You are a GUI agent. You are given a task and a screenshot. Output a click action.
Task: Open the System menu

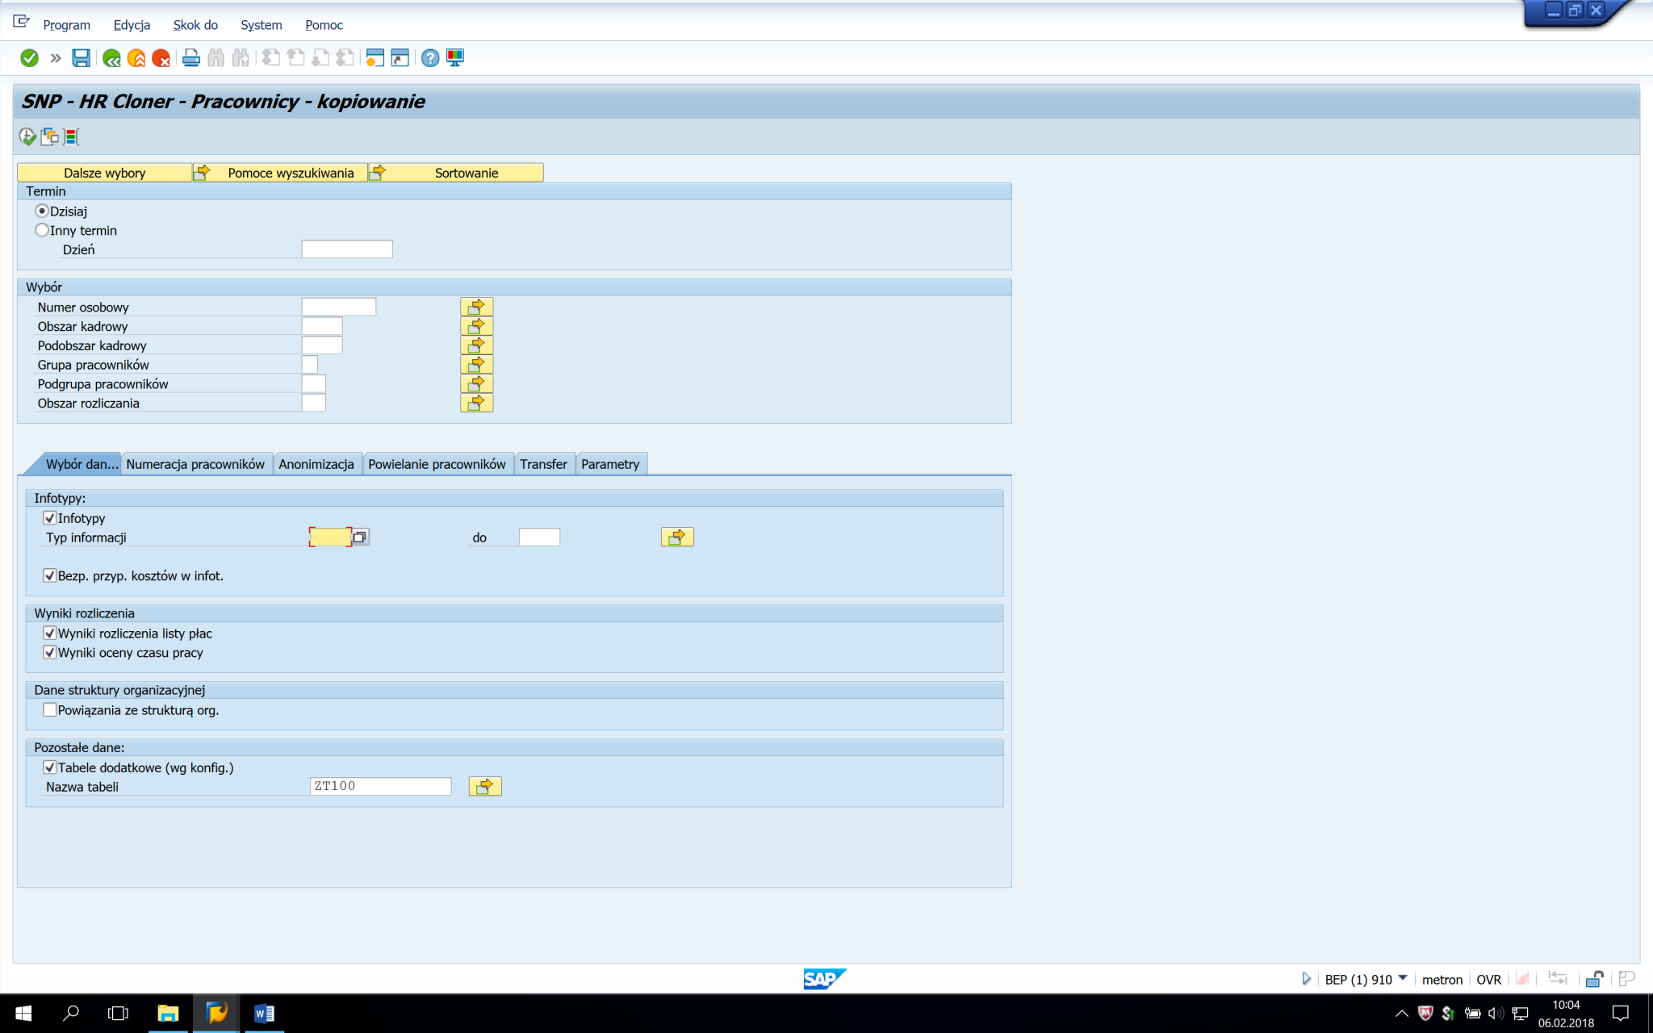coord(261,25)
